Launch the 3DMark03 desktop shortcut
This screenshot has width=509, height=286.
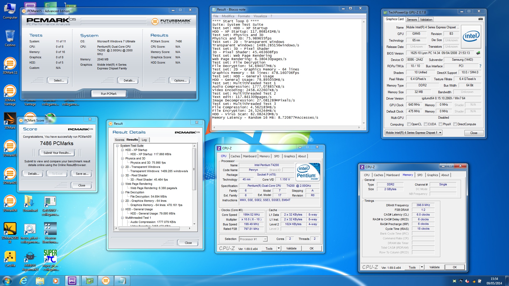click(x=10, y=148)
